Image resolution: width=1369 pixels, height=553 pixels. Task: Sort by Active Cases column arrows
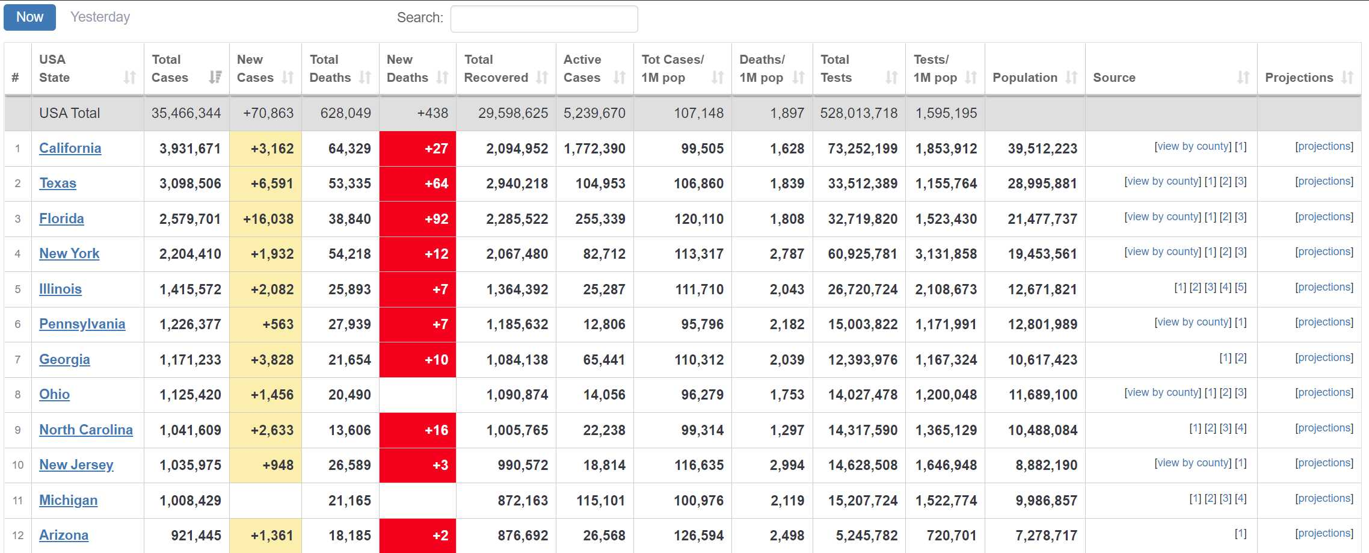[x=620, y=77]
